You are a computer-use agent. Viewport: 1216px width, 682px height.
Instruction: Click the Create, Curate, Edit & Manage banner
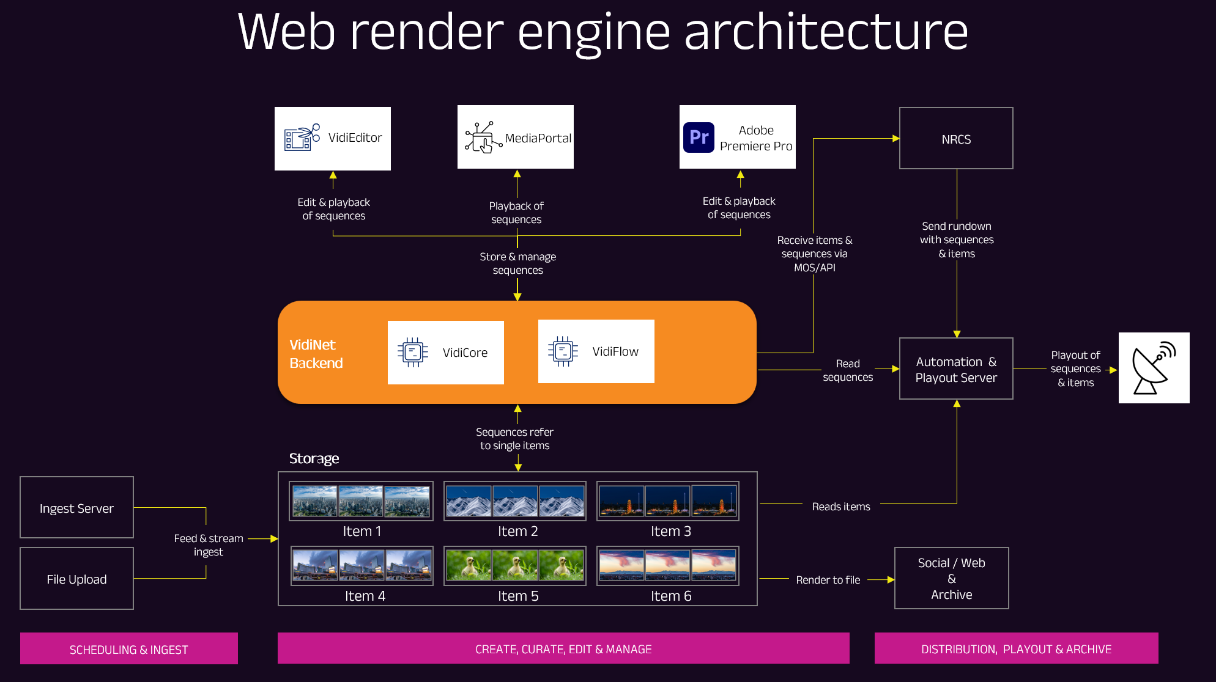point(563,649)
